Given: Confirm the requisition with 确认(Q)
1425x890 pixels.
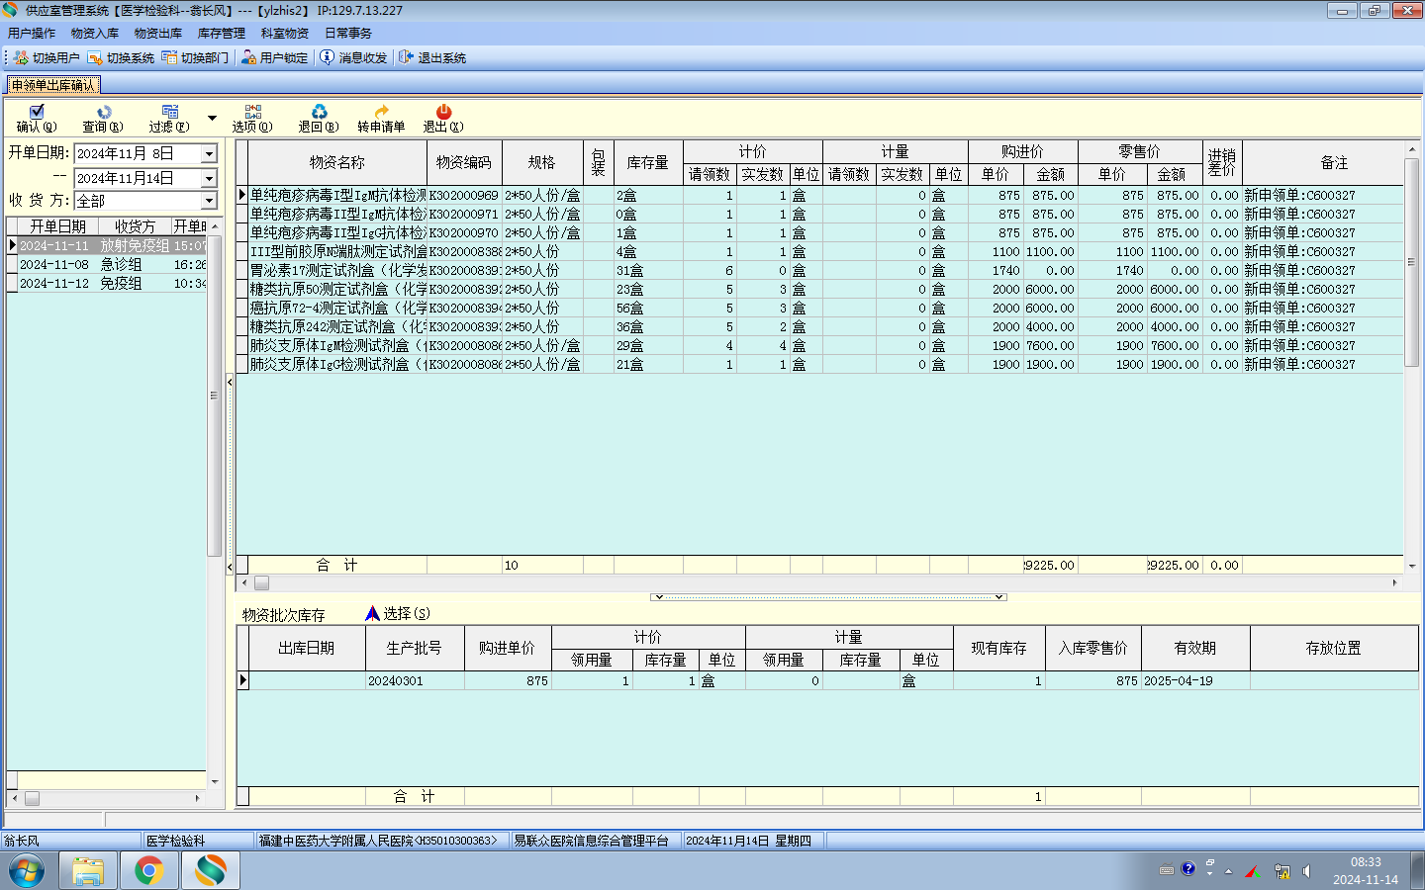Looking at the screenshot, I should click(x=37, y=119).
